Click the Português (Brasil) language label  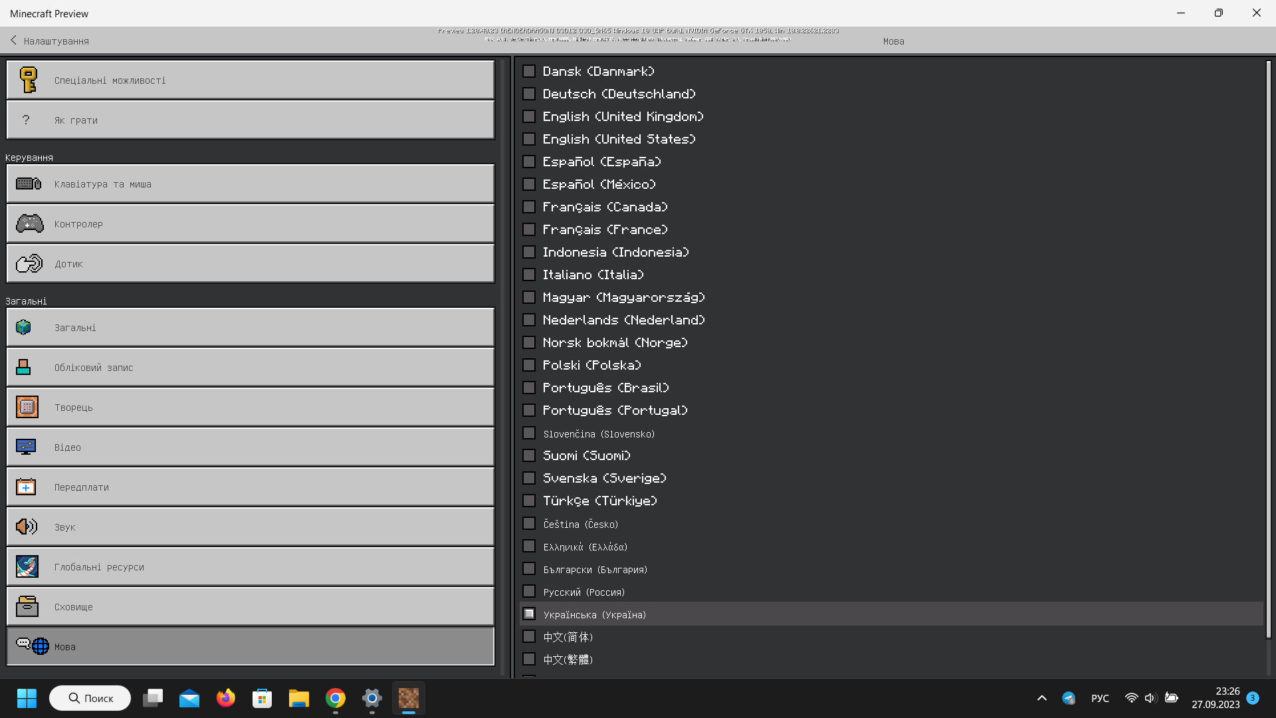(x=606, y=388)
